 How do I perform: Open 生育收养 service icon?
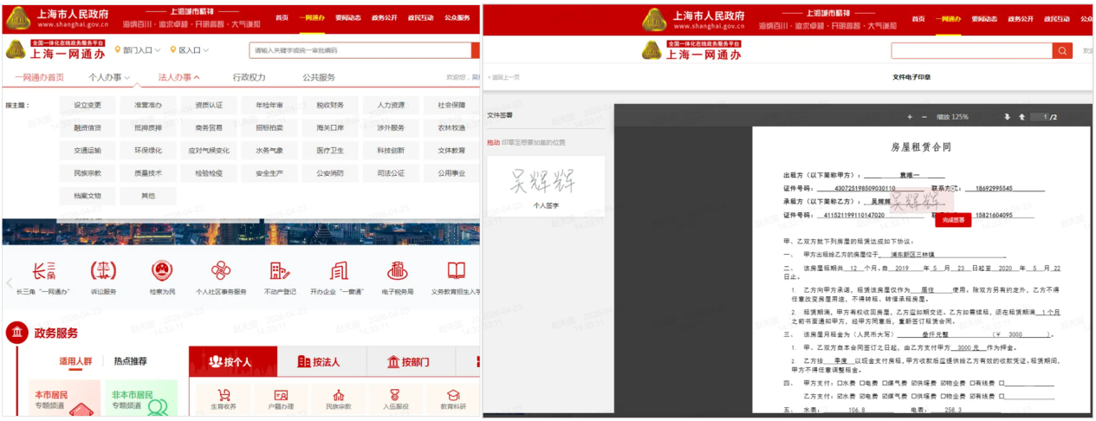click(224, 397)
